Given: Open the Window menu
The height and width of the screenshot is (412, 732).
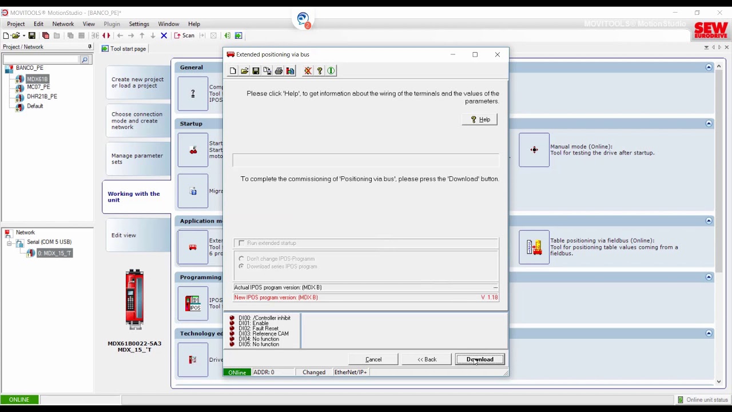Looking at the screenshot, I should tap(169, 24).
